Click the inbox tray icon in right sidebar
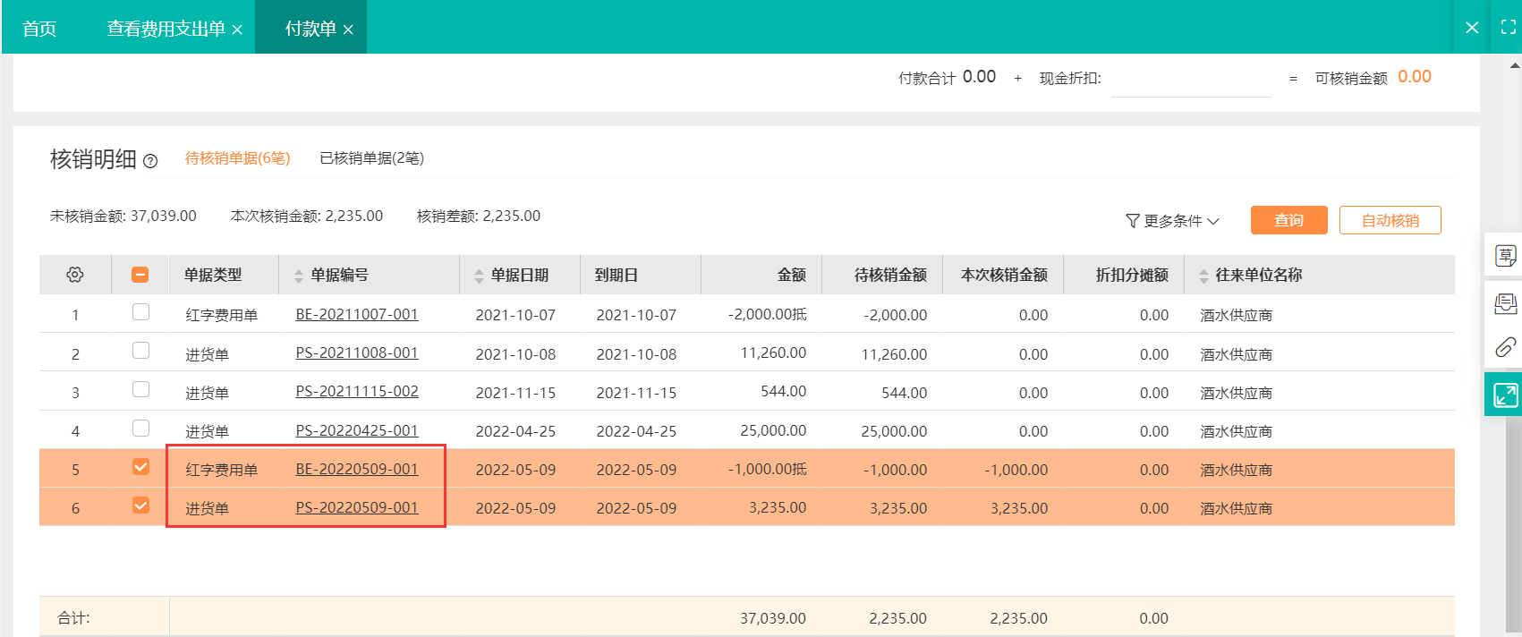1522x637 pixels. click(1505, 303)
